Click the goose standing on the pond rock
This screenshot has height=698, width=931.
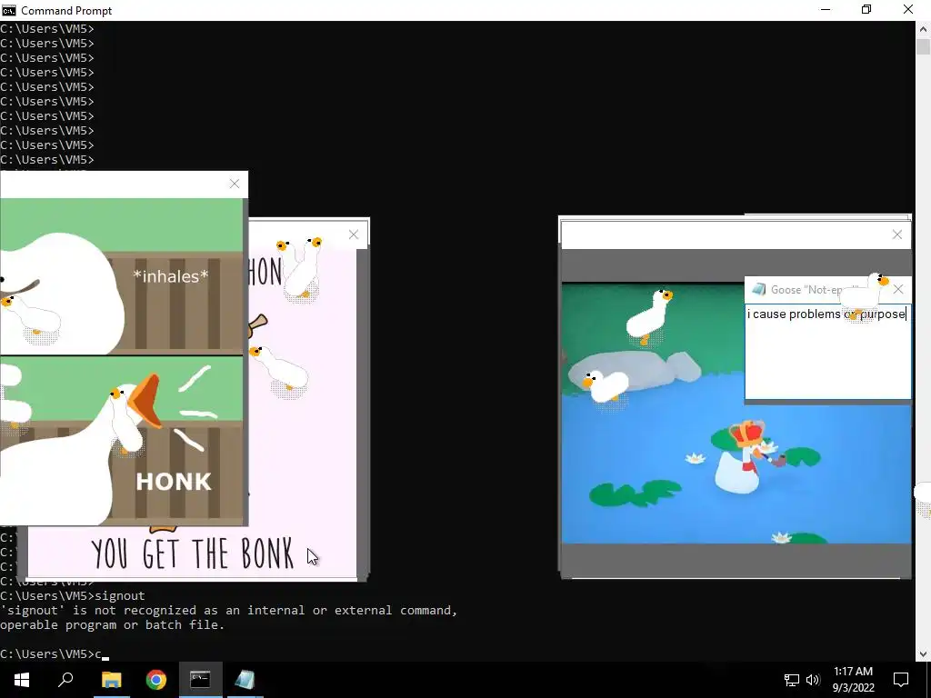(x=648, y=317)
